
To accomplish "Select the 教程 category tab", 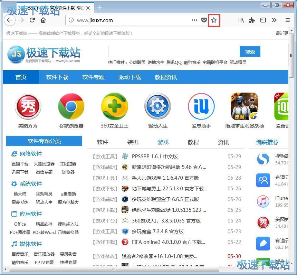I will 193,142.
